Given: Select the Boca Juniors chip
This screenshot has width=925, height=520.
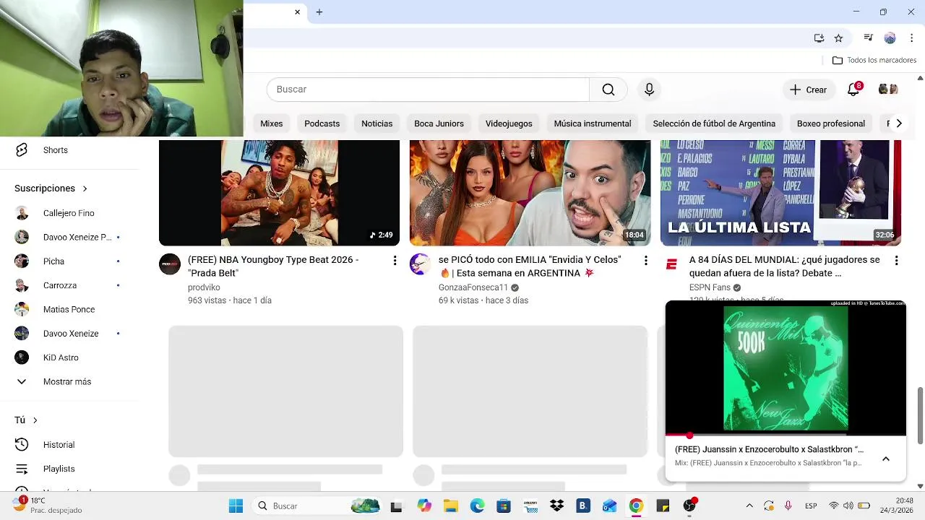Looking at the screenshot, I should point(439,123).
